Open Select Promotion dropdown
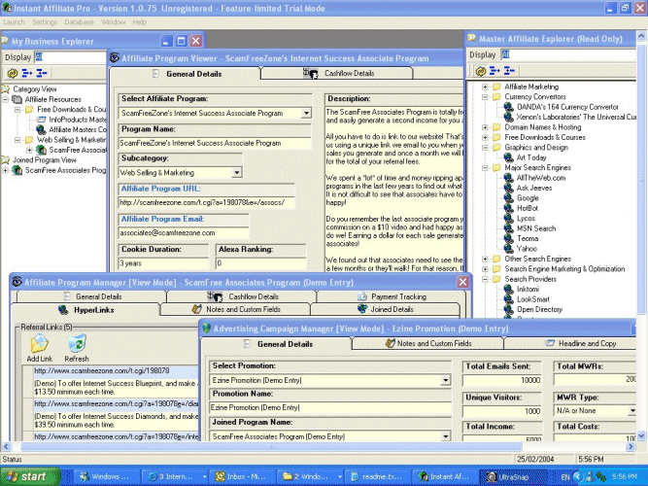 (x=445, y=380)
